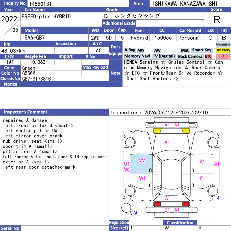Viewport: 231px width, 231px height.
Task: Click the inquiry number 14550131
Action: pos(40,4)
